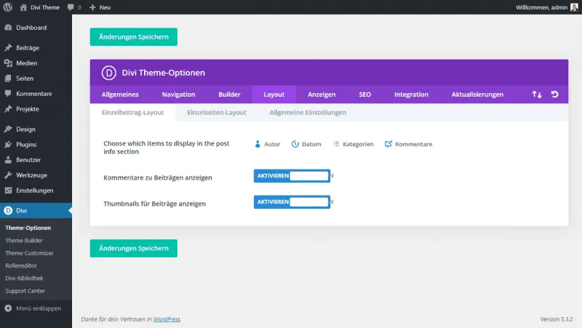Switch to the SEO tab
This screenshot has height=328, width=582.
tap(365, 95)
